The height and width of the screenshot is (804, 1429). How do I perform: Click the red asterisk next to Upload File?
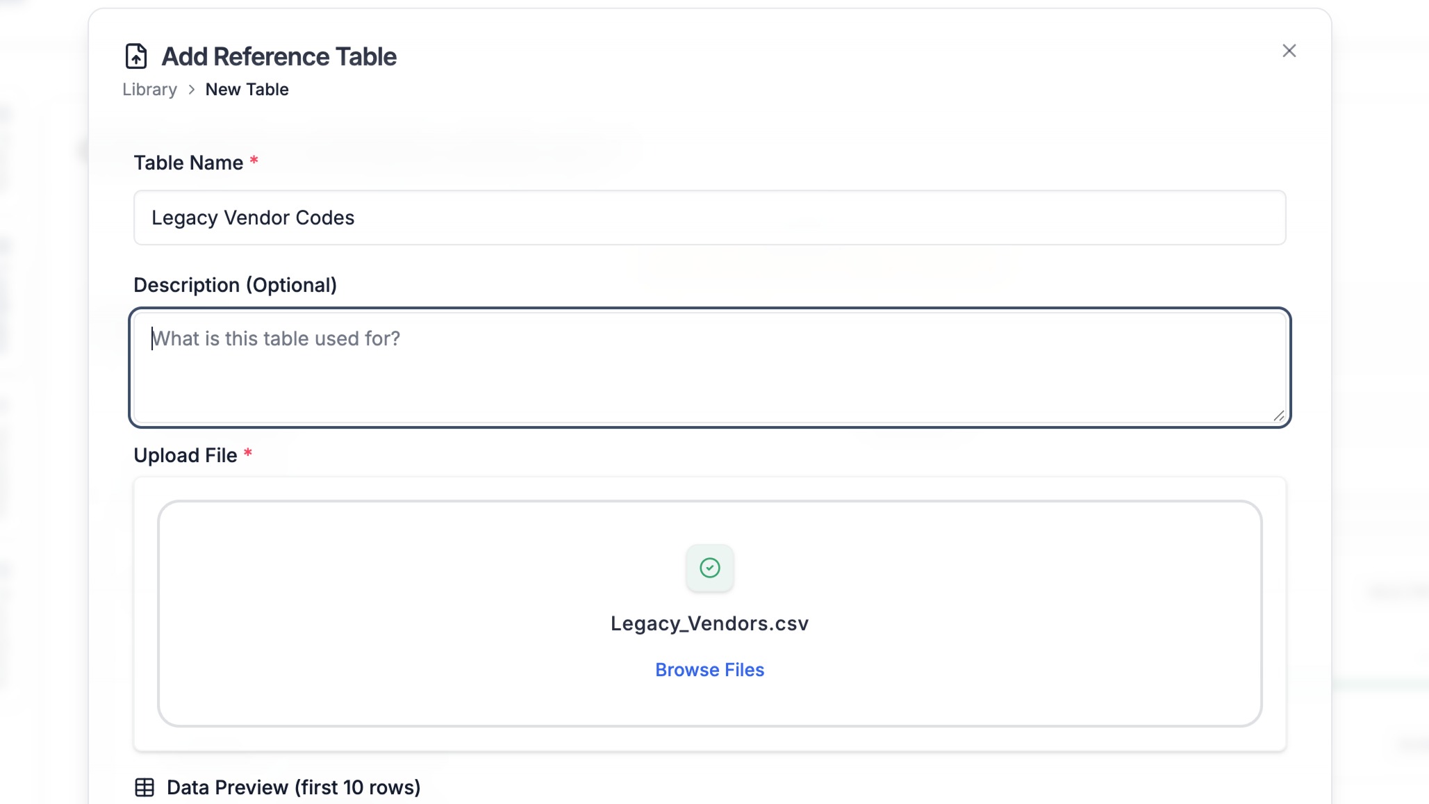(249, 452)
